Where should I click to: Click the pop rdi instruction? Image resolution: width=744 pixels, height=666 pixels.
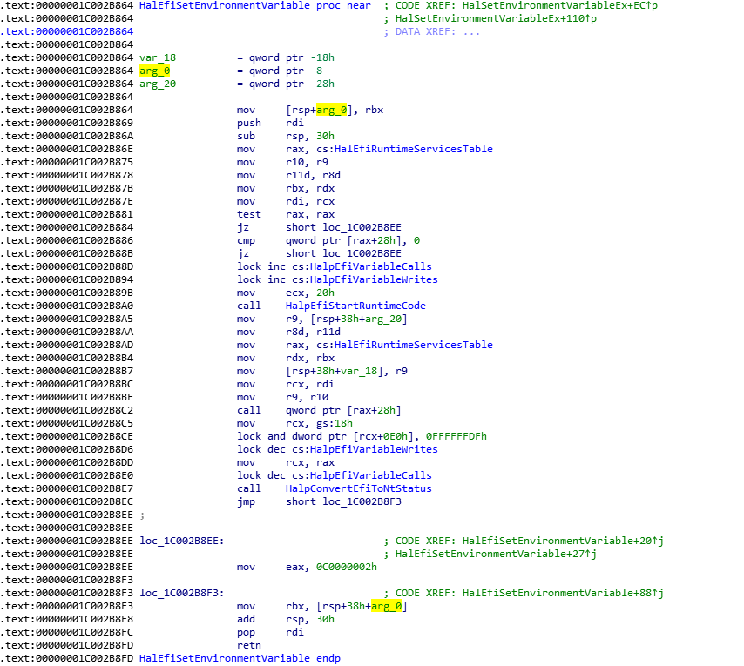coord(270,632)
